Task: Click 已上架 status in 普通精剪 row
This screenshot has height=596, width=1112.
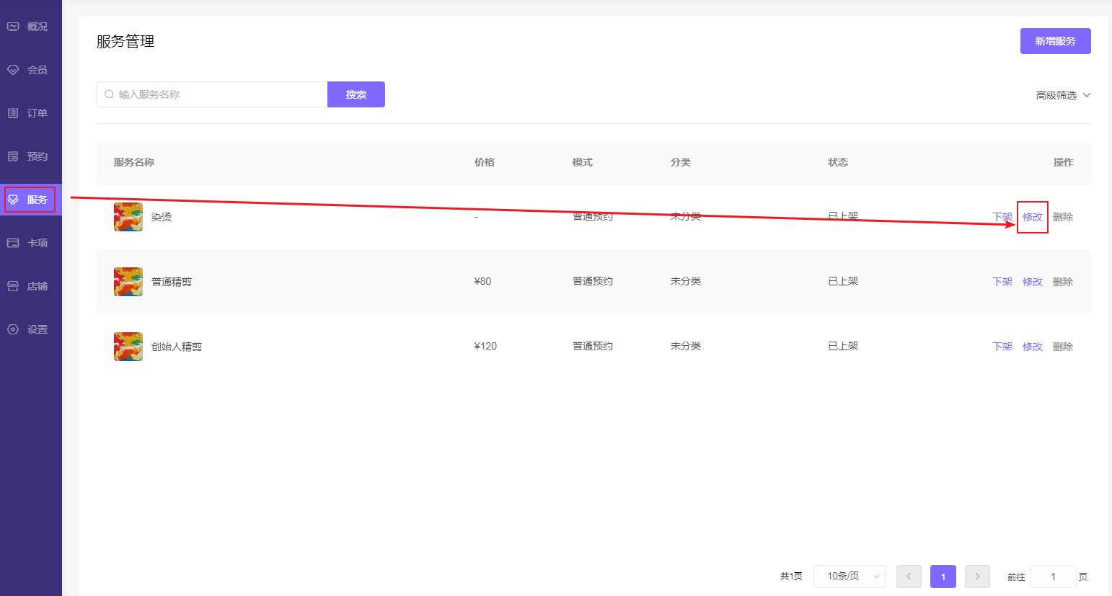Action: (x=843, y=281)
